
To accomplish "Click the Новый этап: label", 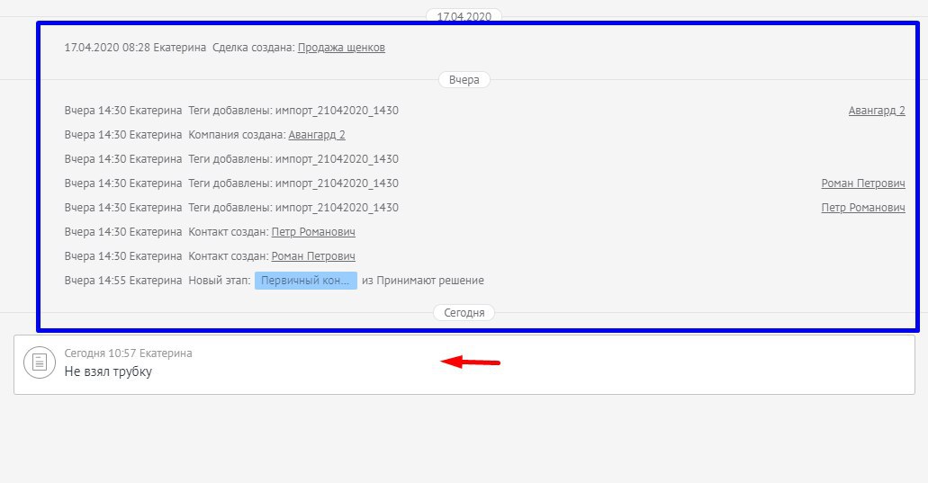I will 219,281.
